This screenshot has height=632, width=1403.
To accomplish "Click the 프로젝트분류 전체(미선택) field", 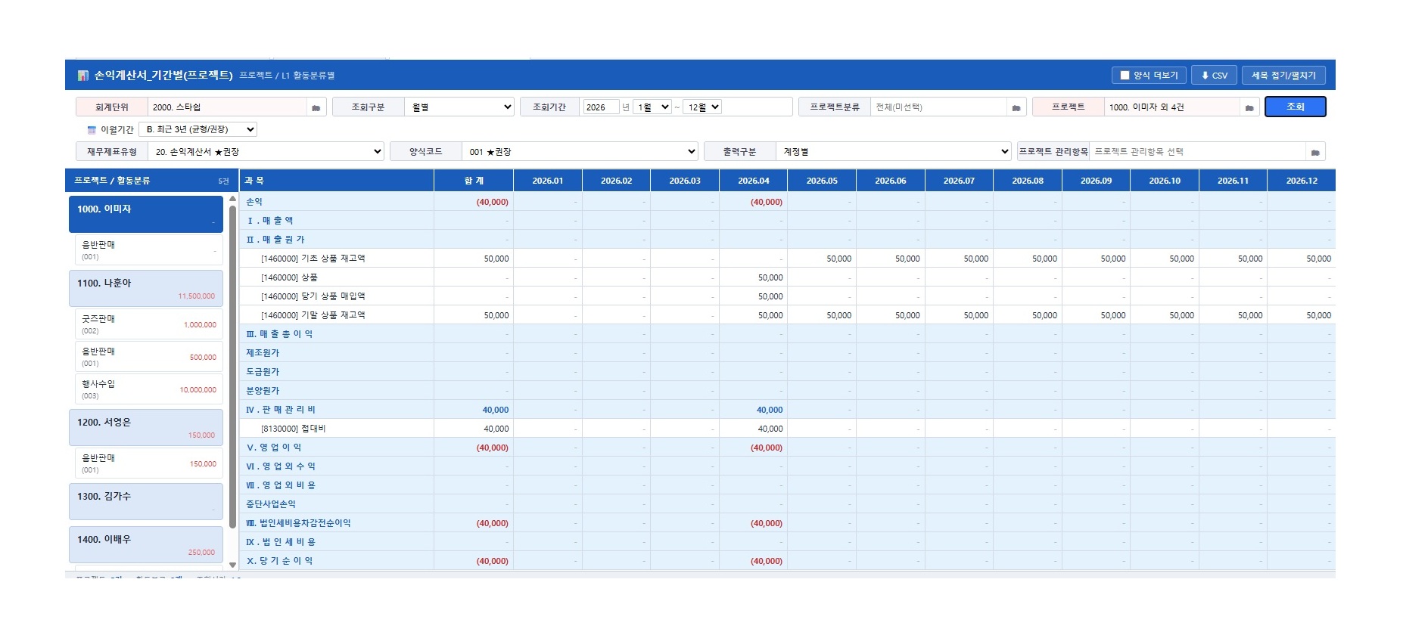I will tap(938, 107).
